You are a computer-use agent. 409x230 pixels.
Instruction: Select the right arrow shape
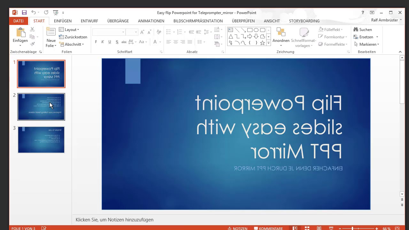tap(250, 36)
